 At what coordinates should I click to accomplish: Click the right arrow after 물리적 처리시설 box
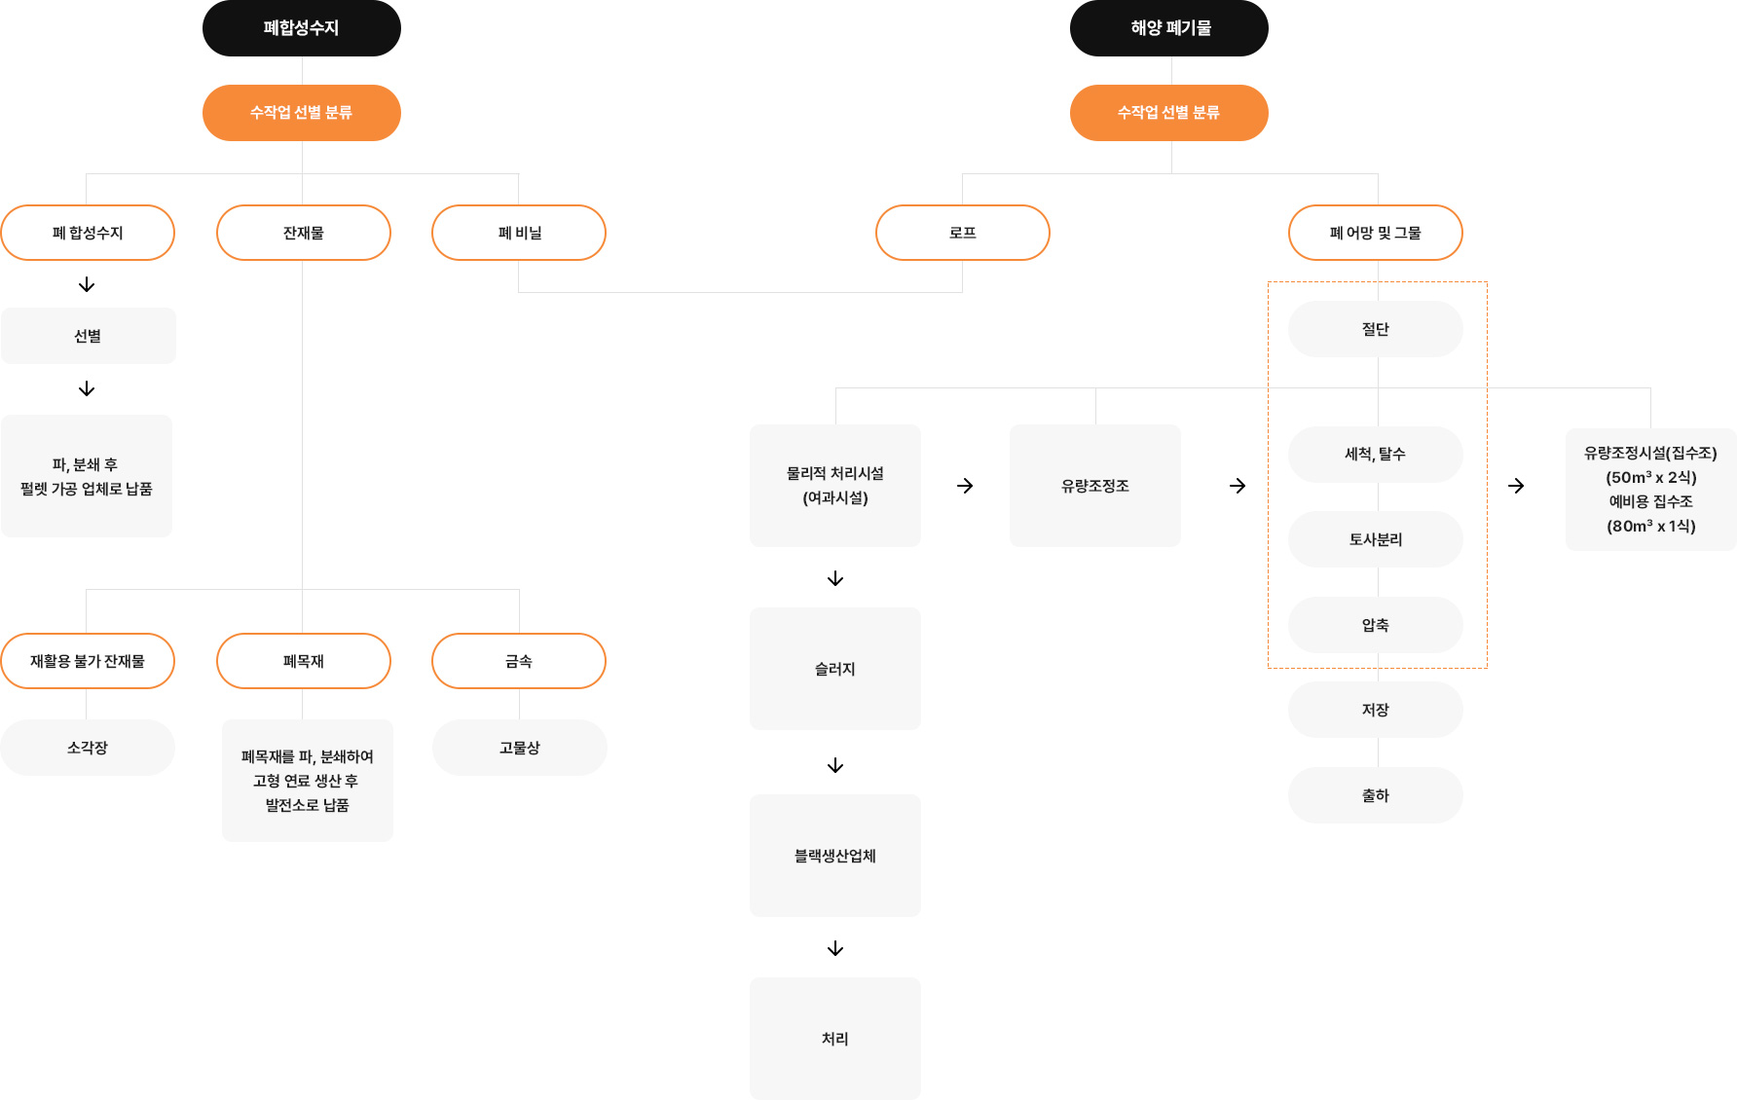tap(965, 486)
